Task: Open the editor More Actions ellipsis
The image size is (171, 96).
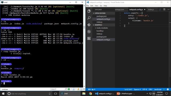Action: (x=169, y=10)
